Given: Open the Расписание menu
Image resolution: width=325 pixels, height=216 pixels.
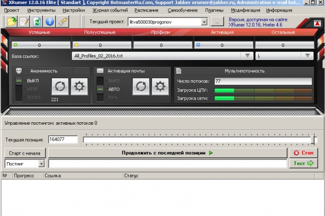Looking at the screenshot, I should (146, 10).
